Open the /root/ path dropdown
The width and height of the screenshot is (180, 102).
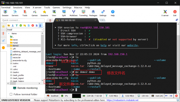point(42,30)
